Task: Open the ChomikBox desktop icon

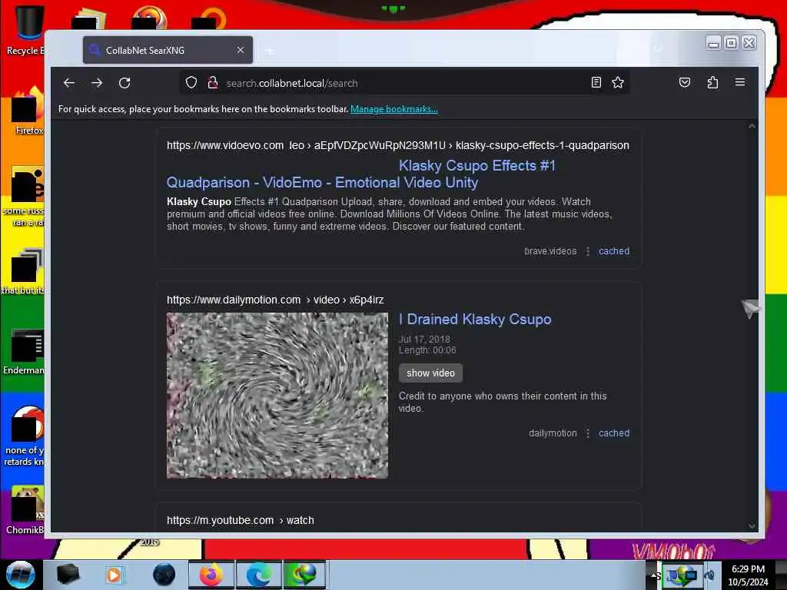Action: 25,509
